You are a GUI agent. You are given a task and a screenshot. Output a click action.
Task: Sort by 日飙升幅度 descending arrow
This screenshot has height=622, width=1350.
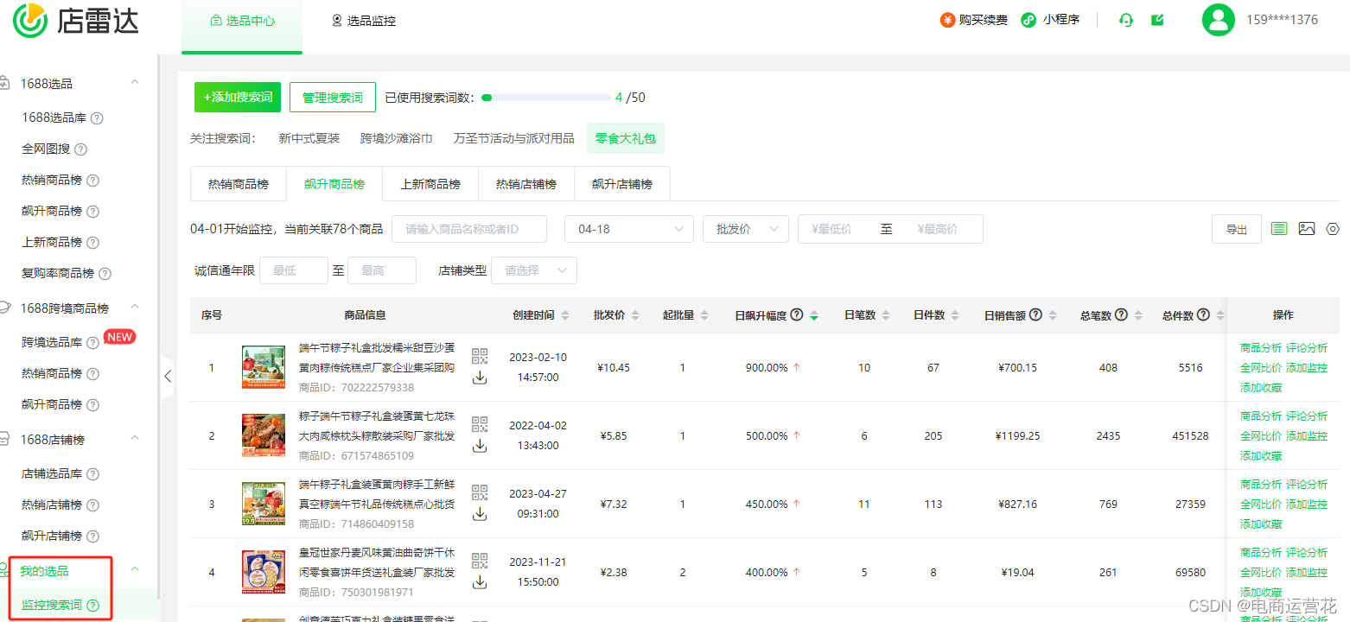(814, 318)
